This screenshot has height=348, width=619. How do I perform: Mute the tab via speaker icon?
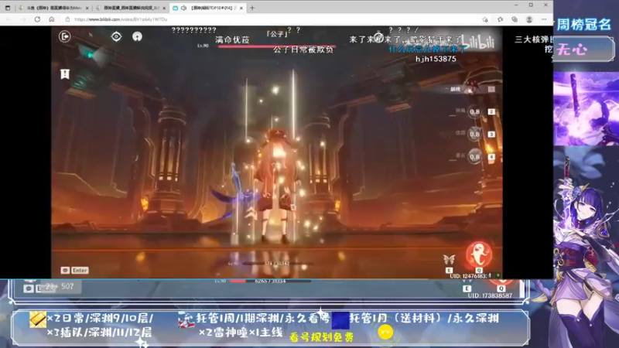coord(184,8)
